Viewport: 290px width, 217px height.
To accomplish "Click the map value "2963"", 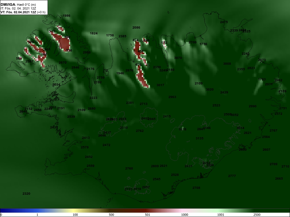I will click(172, 97).
